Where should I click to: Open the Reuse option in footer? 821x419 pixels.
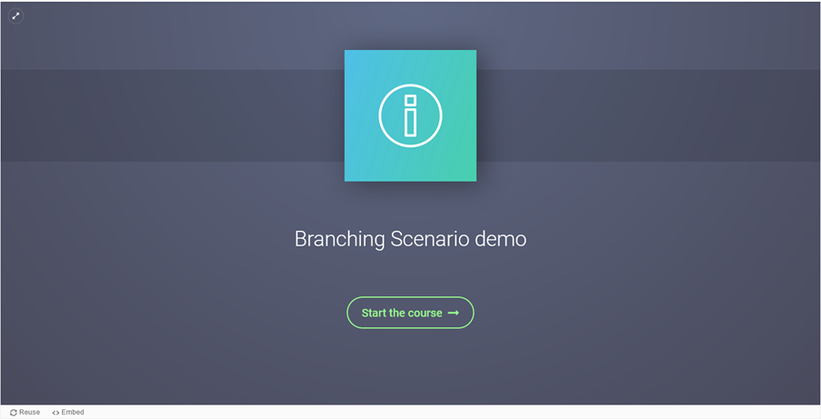[x=25, y=413]
